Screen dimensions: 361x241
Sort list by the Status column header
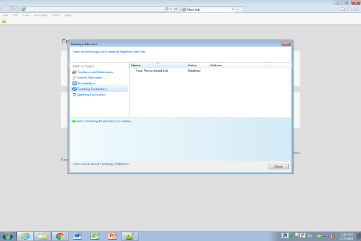coord(197,65)
